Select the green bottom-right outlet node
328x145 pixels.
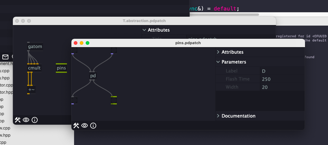(x=114, y=100)
